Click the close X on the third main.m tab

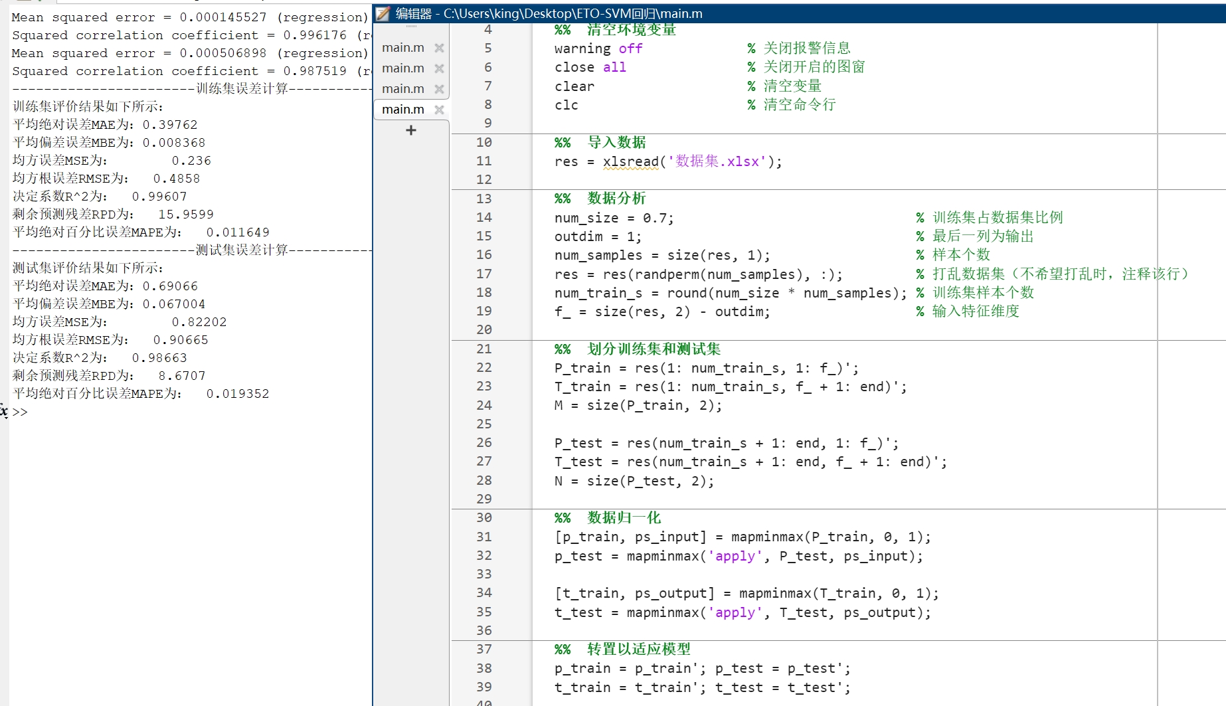[x=439, y=88]
